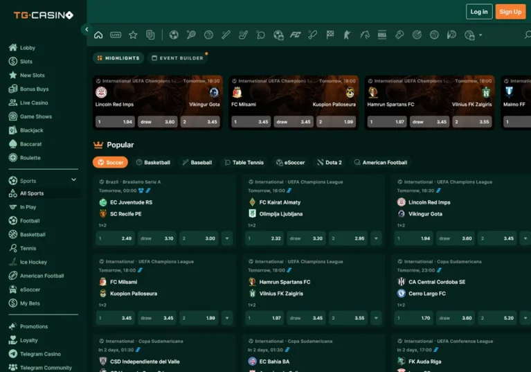531x372 pixels.
Task: Select the Basketball popular filter
Action: tap(153, 162)
